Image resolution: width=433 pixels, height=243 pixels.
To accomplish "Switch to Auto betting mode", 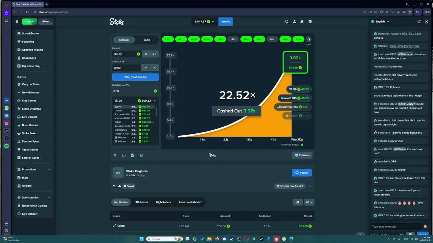I will [x=147, y=40].
